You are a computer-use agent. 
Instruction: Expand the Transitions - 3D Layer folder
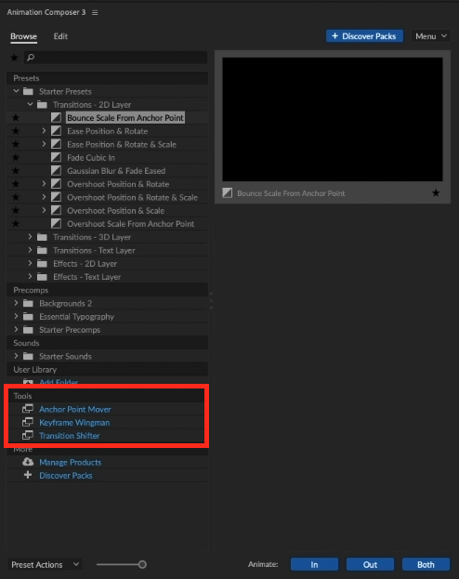30,237
